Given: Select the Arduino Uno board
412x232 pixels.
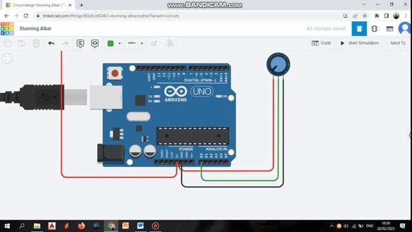Looking at the screenshot, I should 169,115.
